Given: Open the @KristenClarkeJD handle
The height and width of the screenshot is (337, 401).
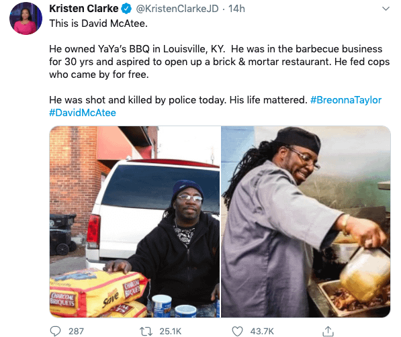Looking at the screenshot, I should [x=177, y=9].
